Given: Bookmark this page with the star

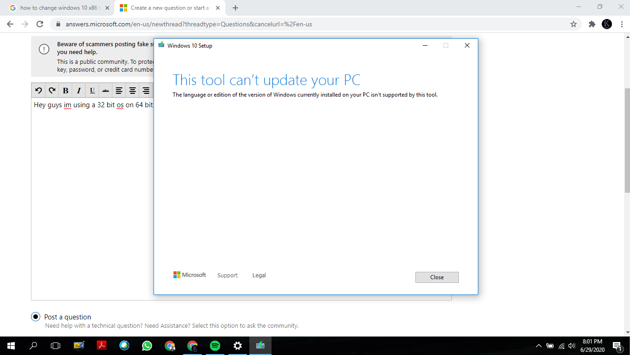Looking at the screenshot, I should coord(574,24).
